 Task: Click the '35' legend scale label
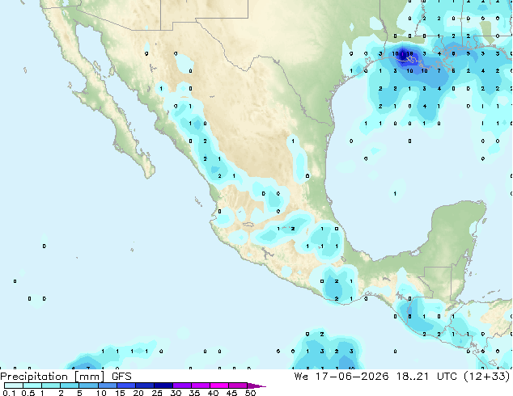point(194,393)
